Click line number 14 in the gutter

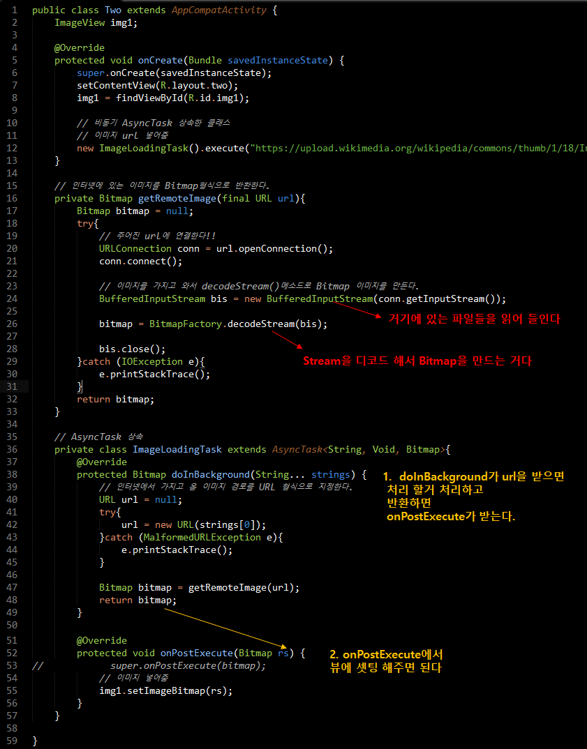(x=12, y=173)
